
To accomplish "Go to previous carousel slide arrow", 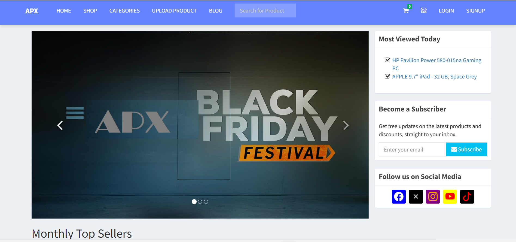I will [x=60, y=125].
